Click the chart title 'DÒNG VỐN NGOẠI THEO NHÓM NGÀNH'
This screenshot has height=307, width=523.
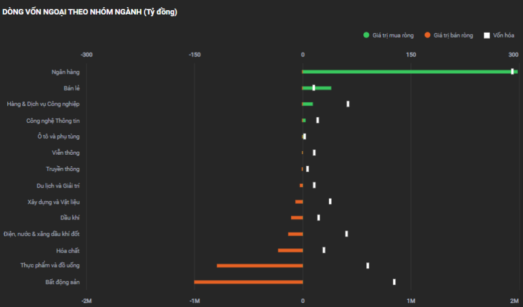pos(90,12)
